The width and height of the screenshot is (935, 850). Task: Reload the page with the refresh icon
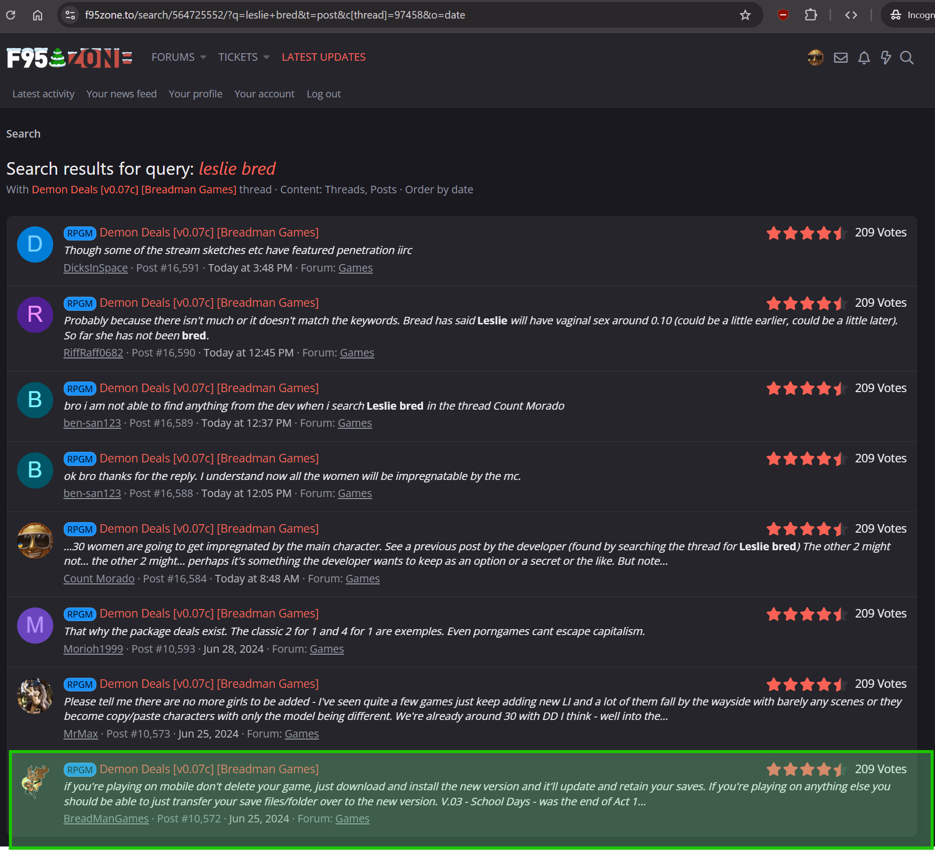pos(11,15)
